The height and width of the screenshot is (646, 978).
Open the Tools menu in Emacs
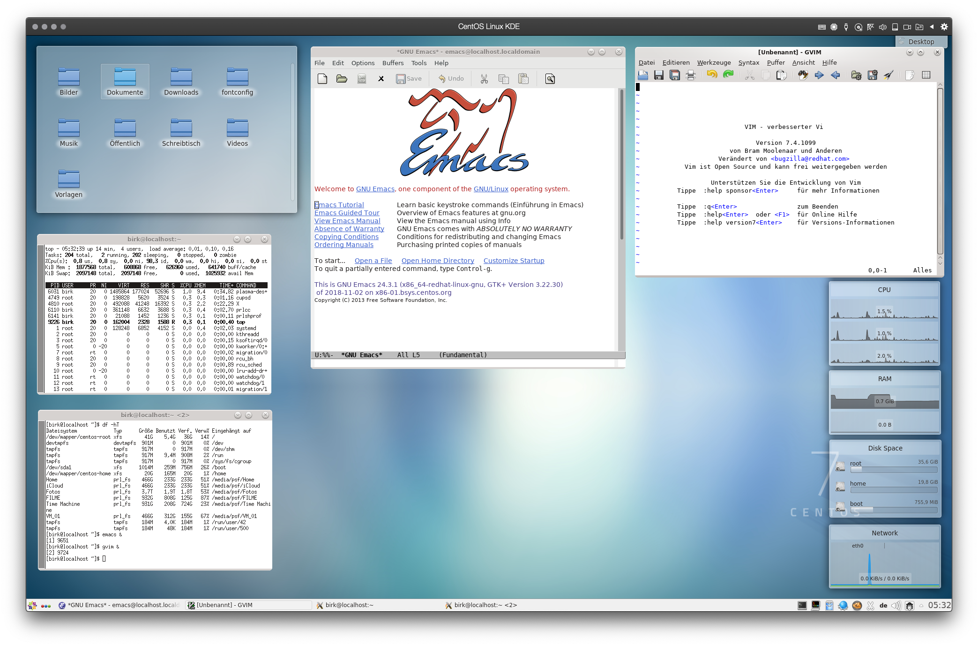pos(419,63)
